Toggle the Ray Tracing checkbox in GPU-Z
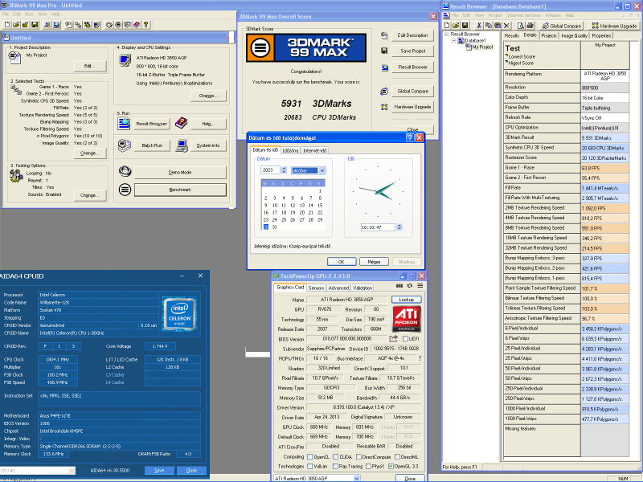 (x=335, y=467)
